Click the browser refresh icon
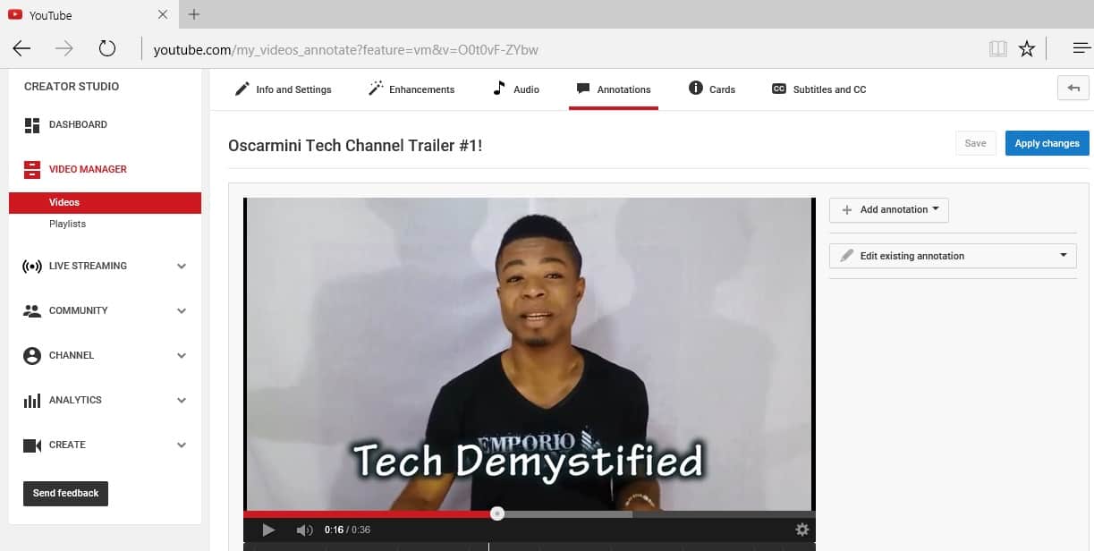This screenshot has width=1094, height=551. [107, 48]
